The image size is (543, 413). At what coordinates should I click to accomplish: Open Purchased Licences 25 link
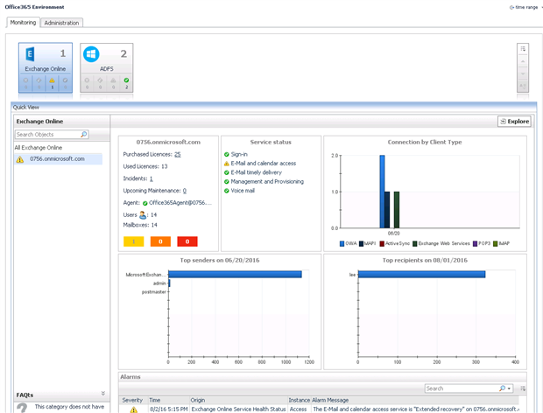[x=177, y=154]
